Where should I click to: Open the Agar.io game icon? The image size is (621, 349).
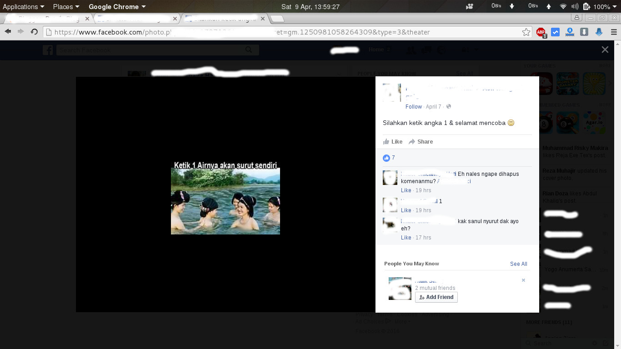point(594,122)
